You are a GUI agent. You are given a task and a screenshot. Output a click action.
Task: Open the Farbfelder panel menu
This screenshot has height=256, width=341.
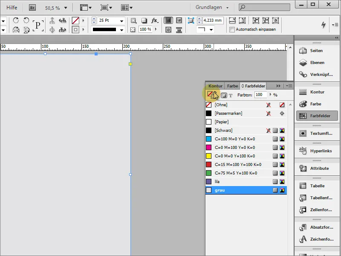(x=289, y=86)
